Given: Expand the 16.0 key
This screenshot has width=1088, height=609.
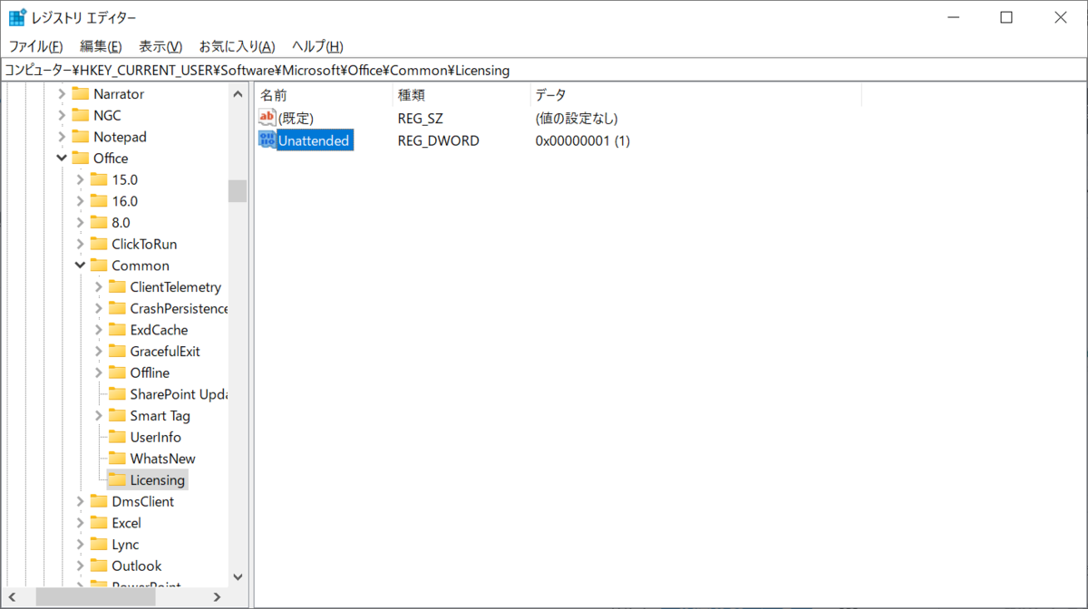Looking at the screenshot, I should [80, 201].
